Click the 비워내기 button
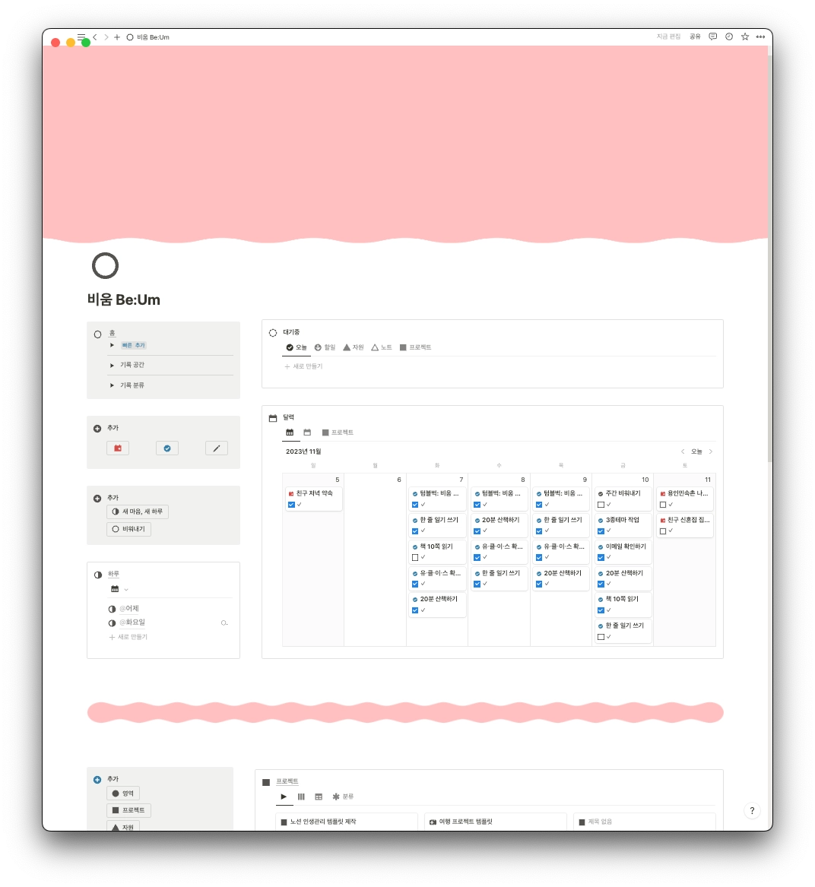Image resolution: width=815 pixels, height=887 pixels. 128,529
